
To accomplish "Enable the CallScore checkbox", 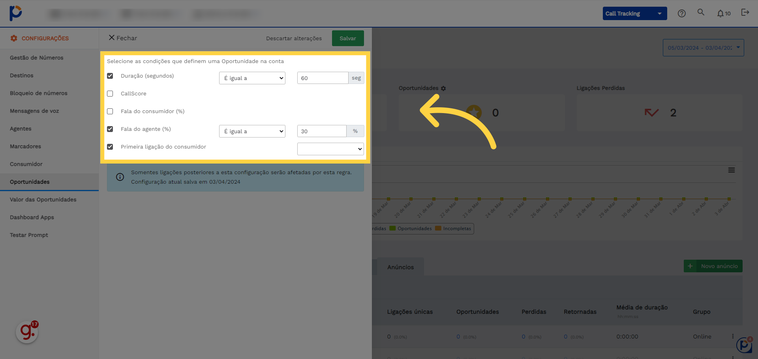I will click(x=110, y=93).
